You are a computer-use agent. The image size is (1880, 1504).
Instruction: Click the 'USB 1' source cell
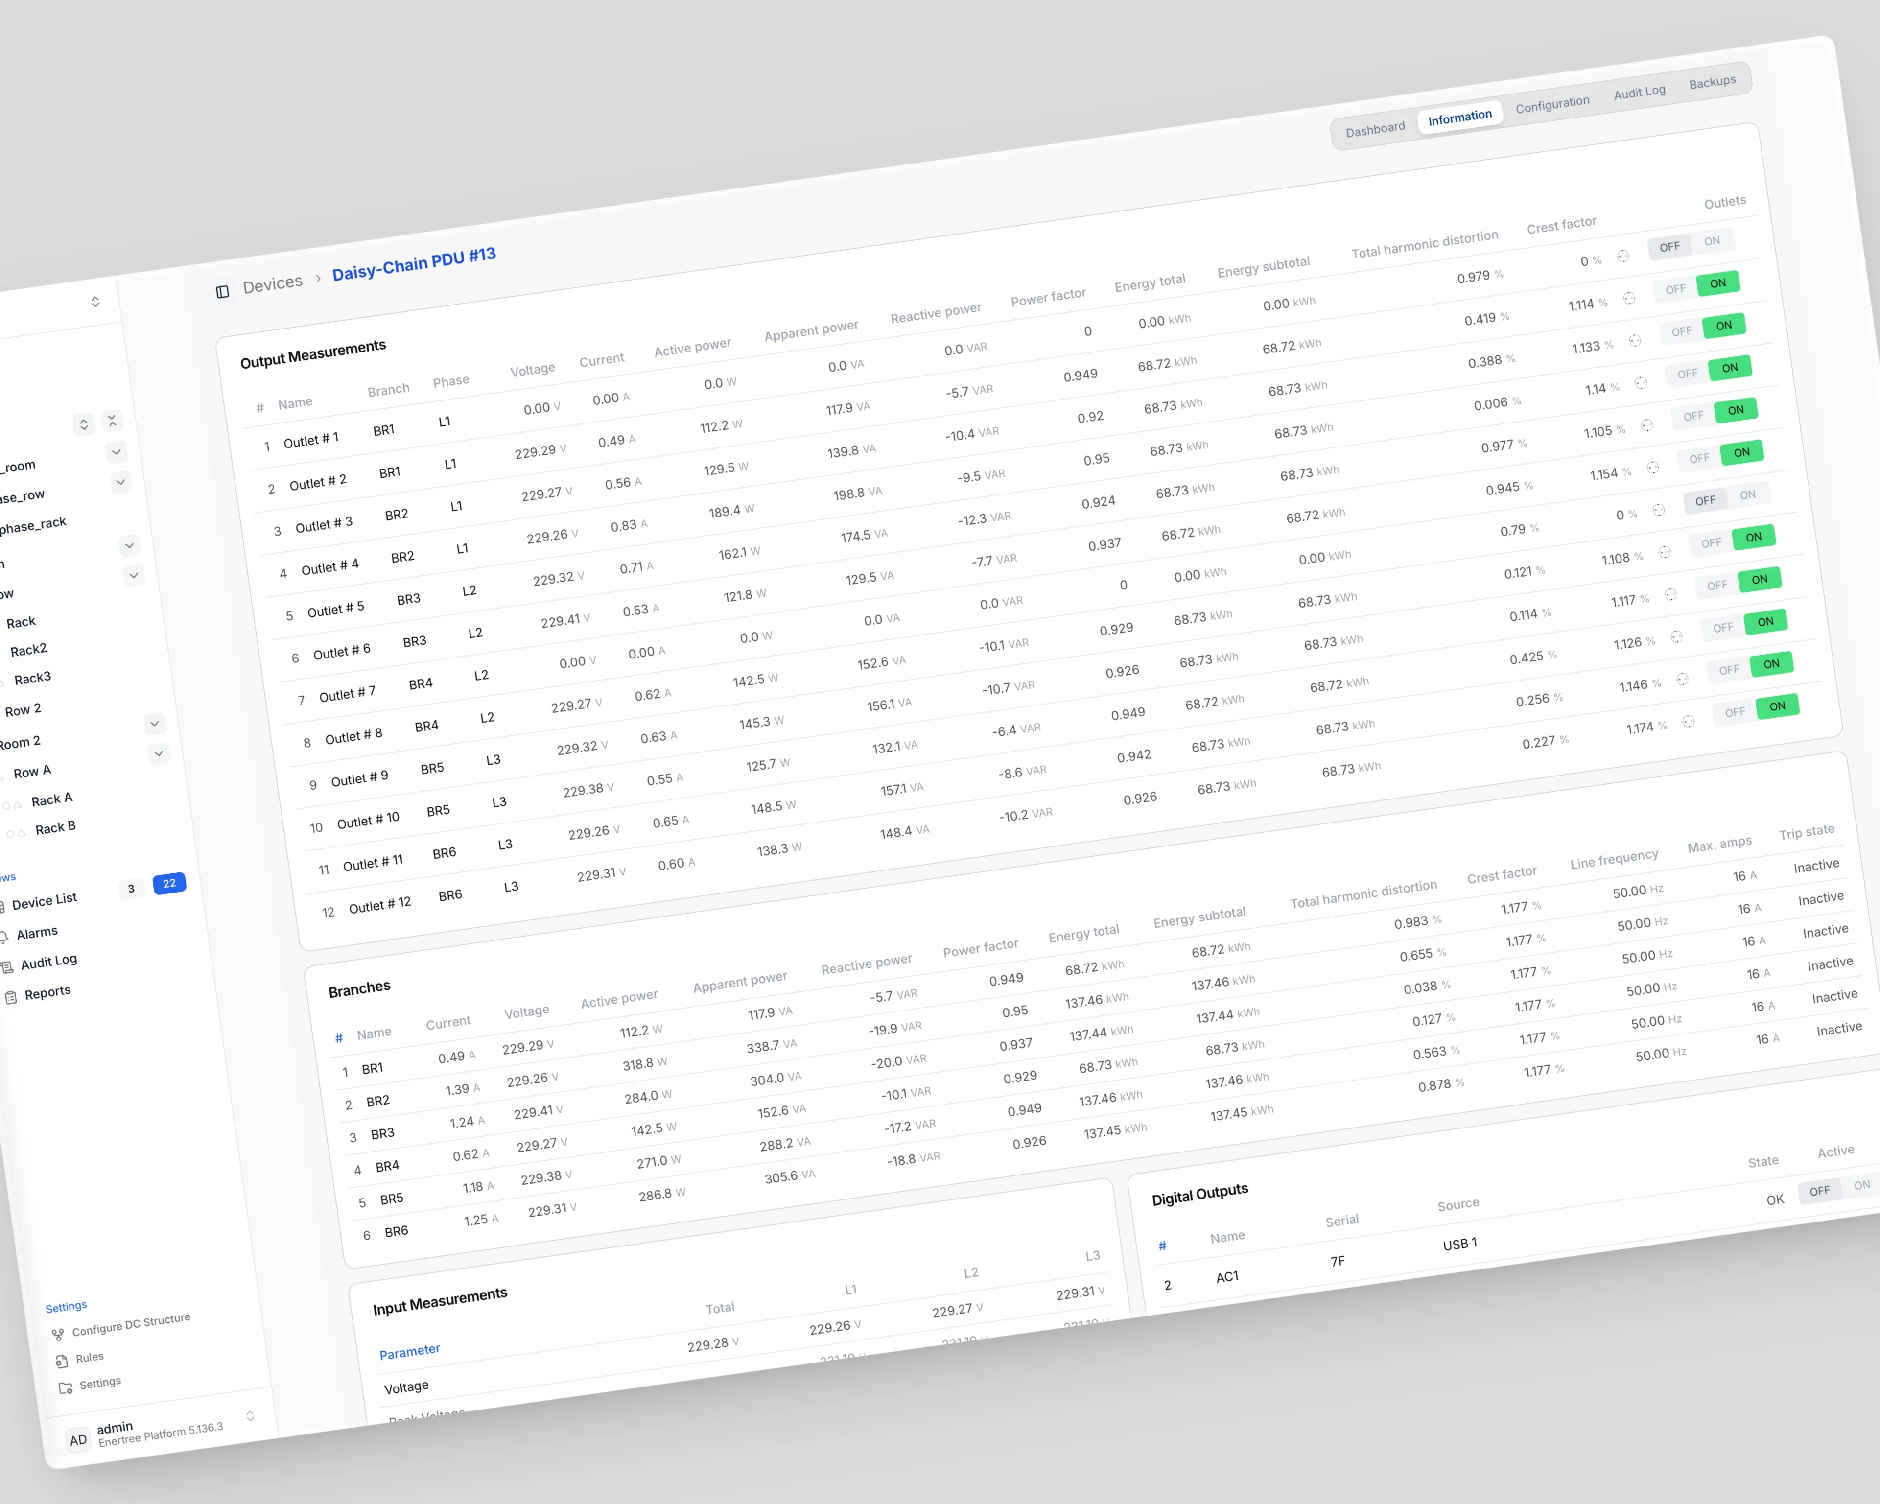pyautogui.click(x=1460, y=1244)
